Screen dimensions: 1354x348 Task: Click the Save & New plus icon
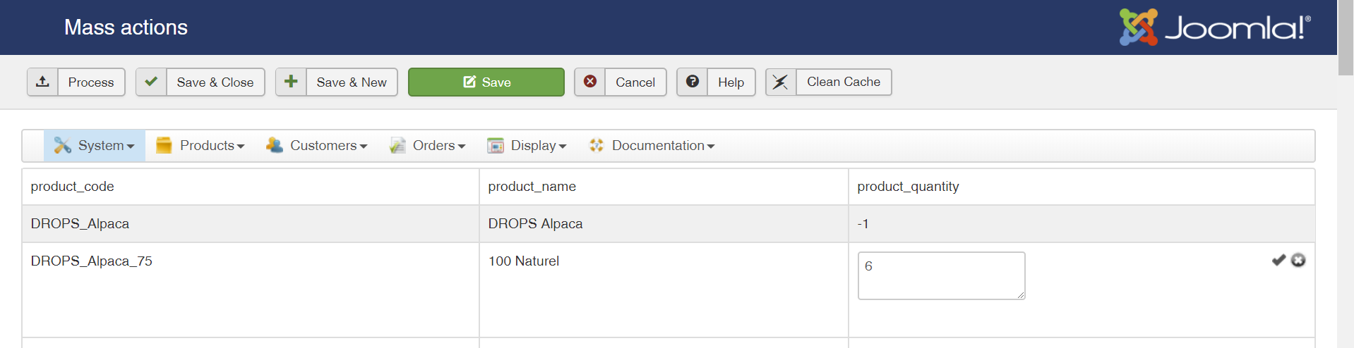pos(291,82)
